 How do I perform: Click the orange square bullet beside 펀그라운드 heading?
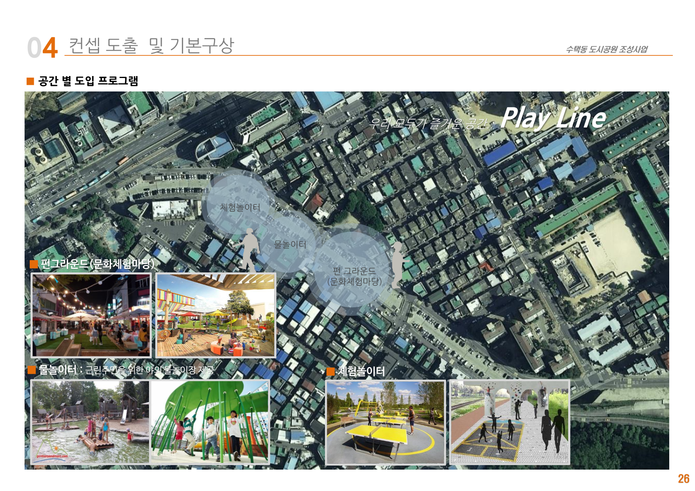34,264
